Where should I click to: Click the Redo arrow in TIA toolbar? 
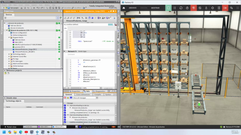coord(42,8)
